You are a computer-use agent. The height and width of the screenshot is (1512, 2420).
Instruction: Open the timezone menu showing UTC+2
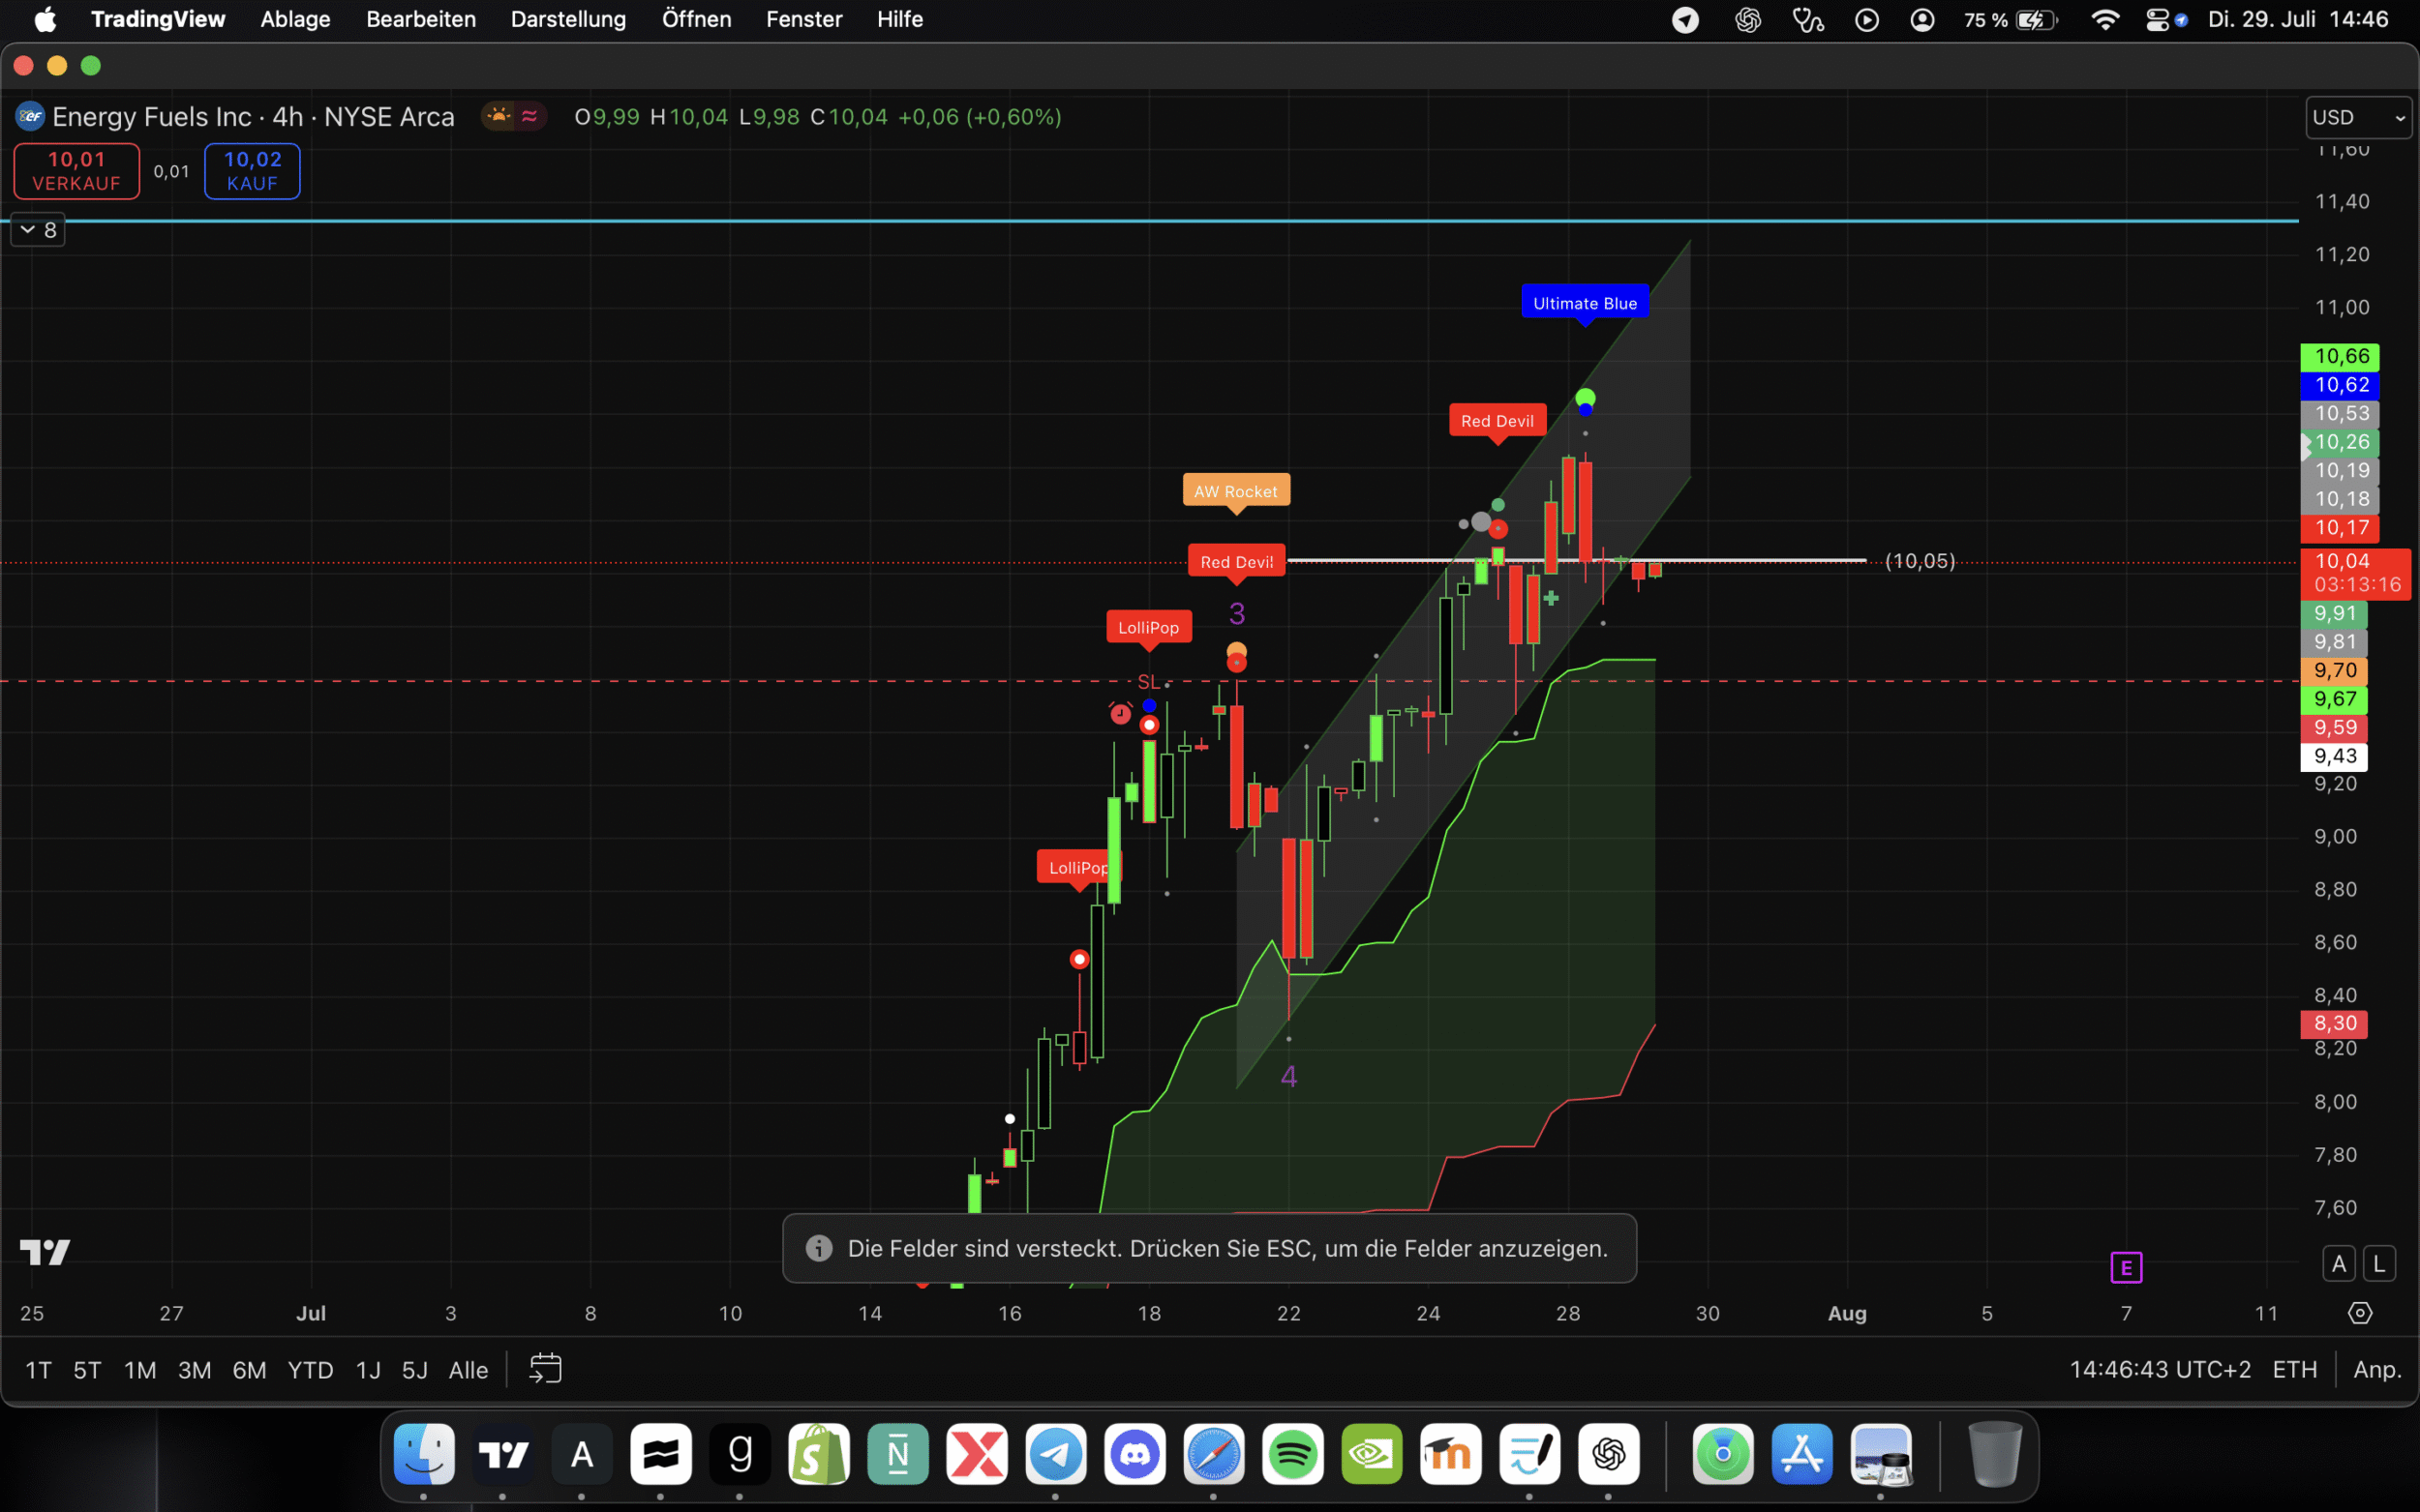pyautogui.click(x=2160, y=1369)
